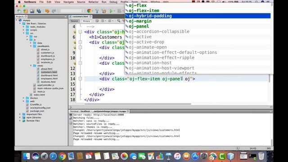288x162 pixels.
Task: Click the Find Selection magnifier icon
Action: pos(119,21)
